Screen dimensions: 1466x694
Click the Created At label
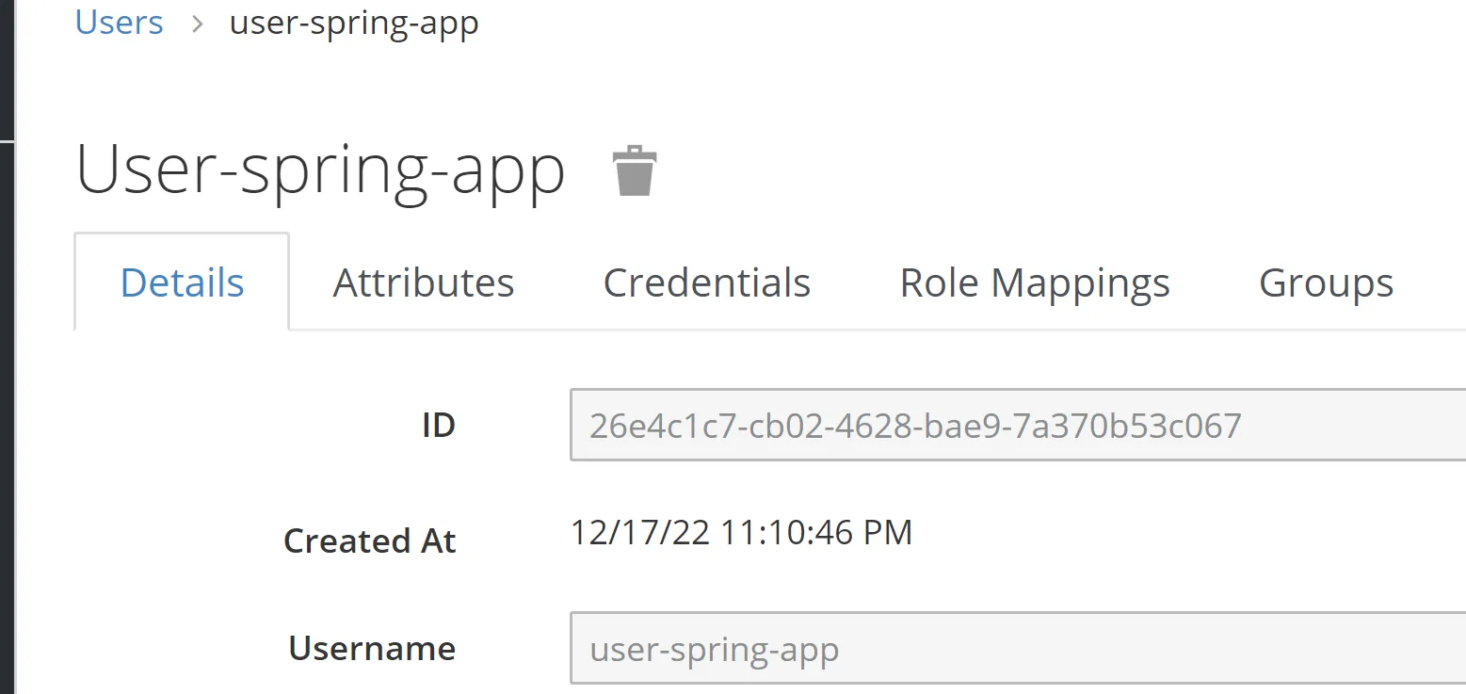pos(369,541)
